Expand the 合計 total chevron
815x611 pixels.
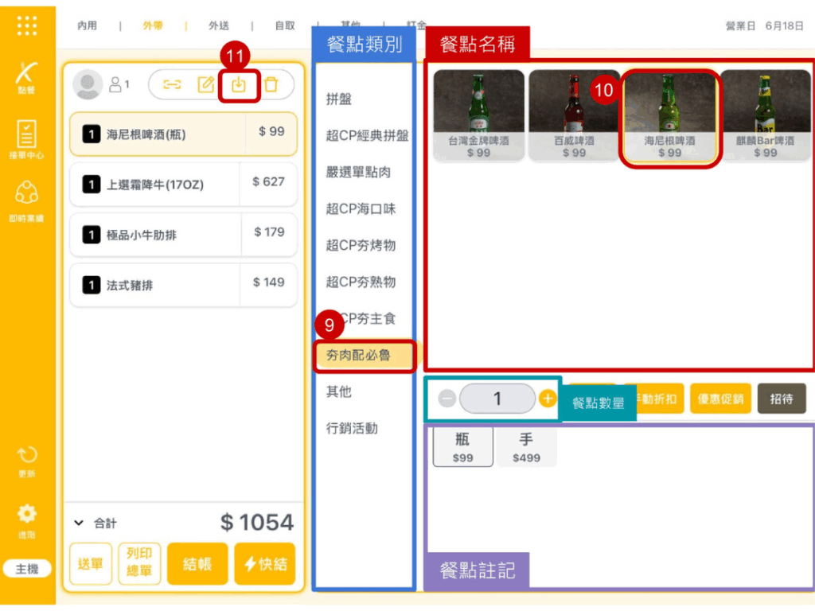[x=79, y=523]
